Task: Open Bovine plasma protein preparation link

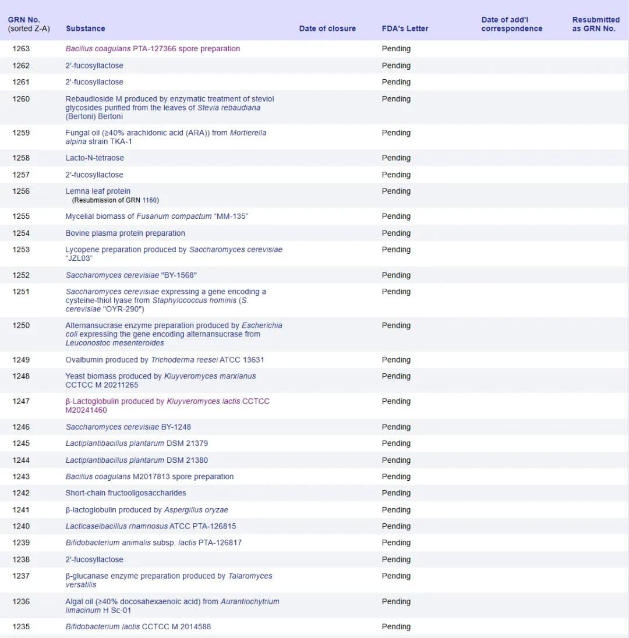Action: (125, 233)
